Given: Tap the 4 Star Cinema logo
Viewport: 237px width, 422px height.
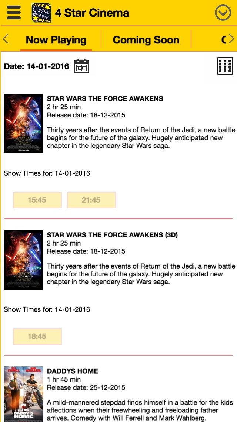Looking at the screenshot, I should click(x=41, y=13).
